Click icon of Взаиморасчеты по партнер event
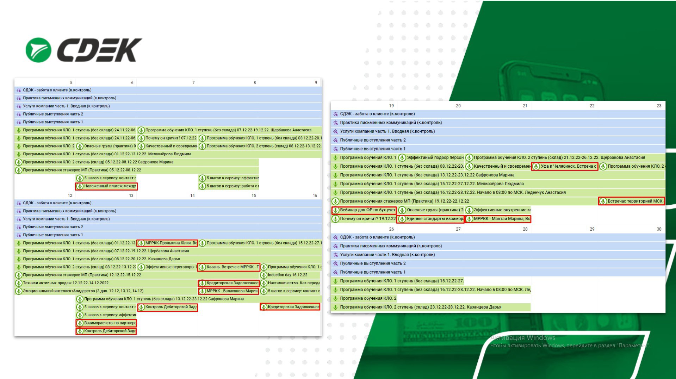Screen dimensions: 676x379 click(x=80, y=323)
